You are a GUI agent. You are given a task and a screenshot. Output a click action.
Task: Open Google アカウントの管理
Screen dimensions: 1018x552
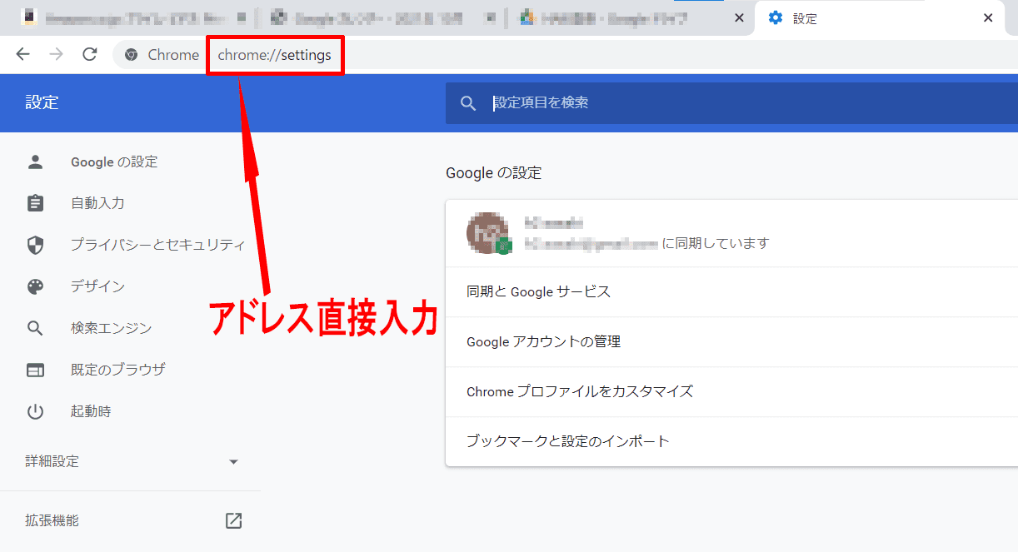pyautogui.click(x=543, y=341)
